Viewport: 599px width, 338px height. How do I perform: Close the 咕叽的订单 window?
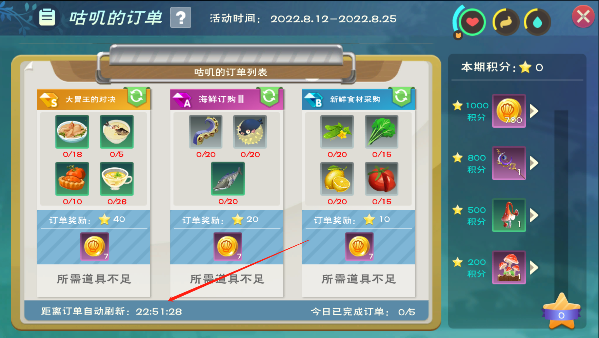583,16
